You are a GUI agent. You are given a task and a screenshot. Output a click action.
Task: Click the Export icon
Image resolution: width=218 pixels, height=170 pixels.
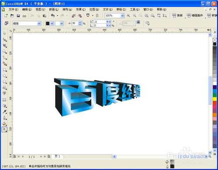coord(80,16)
